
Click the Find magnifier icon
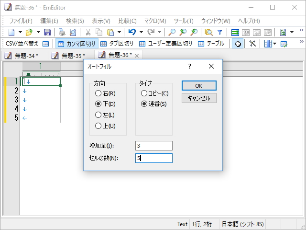pyautogui.click(x=172, y=32)
